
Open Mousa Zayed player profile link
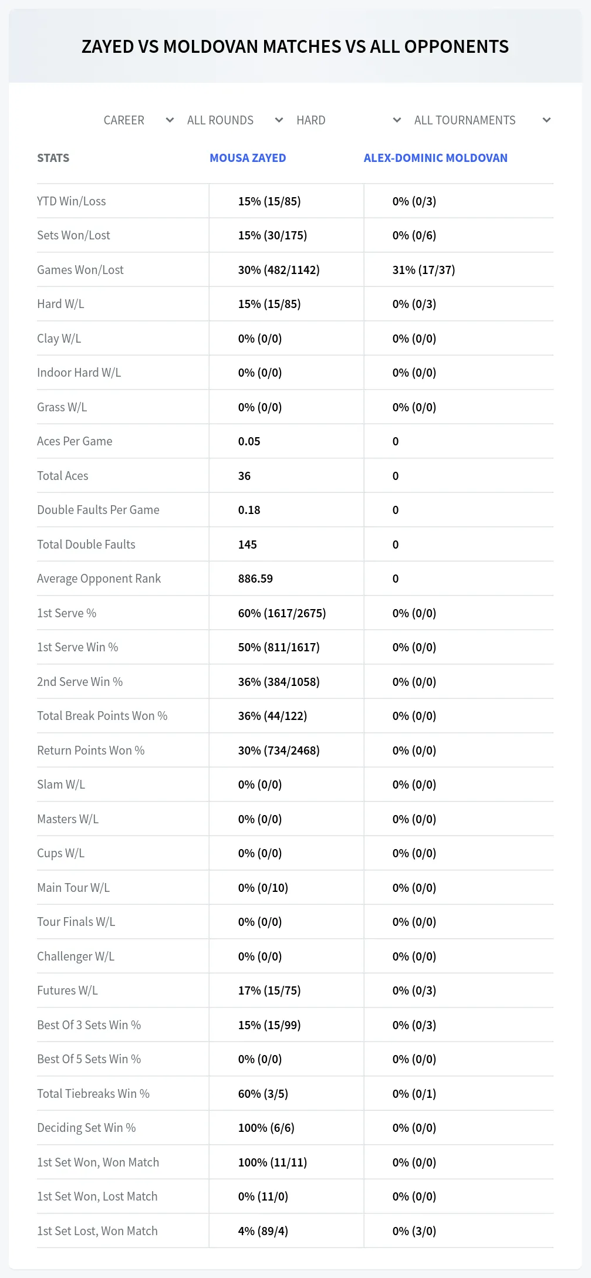click(x=248, y=158)
